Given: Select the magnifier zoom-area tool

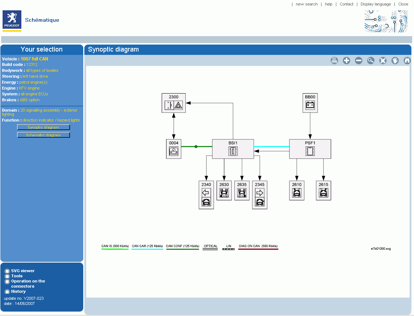Looking at the screenshot, I should tap(371, 60).
